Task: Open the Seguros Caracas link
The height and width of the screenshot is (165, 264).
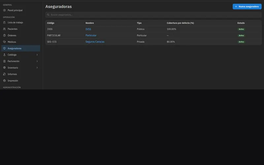Action: click(x=95, y=42)
